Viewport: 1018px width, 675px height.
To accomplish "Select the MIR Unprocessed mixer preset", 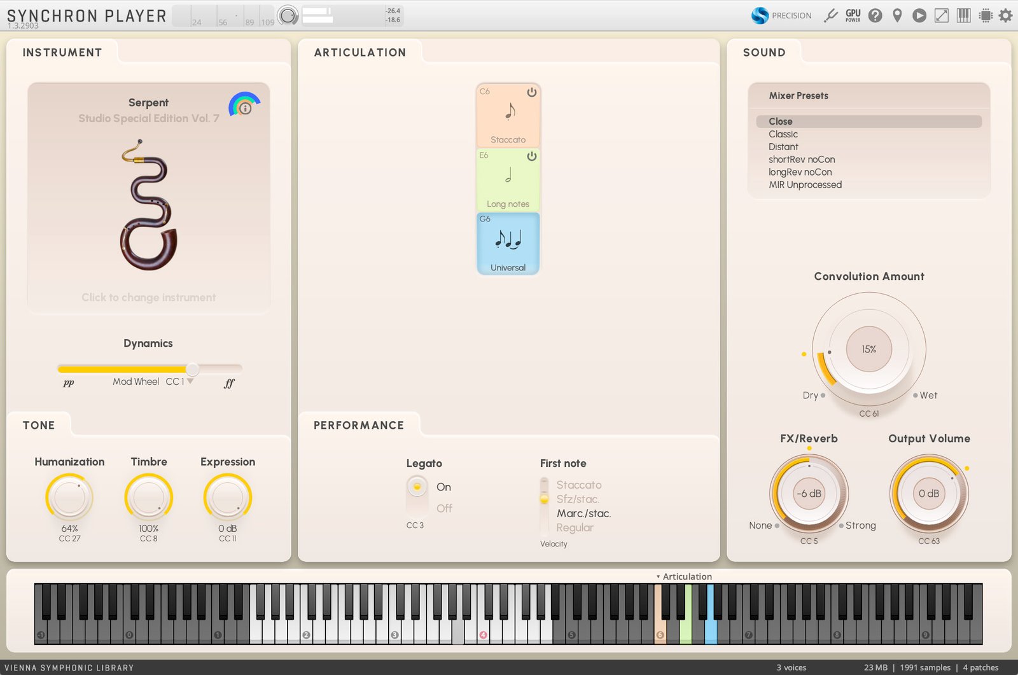I will point(805,185).
